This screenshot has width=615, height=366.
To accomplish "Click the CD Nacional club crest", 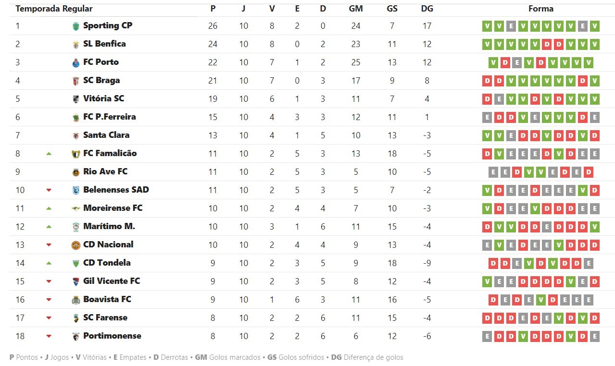I will pos(75,245).
